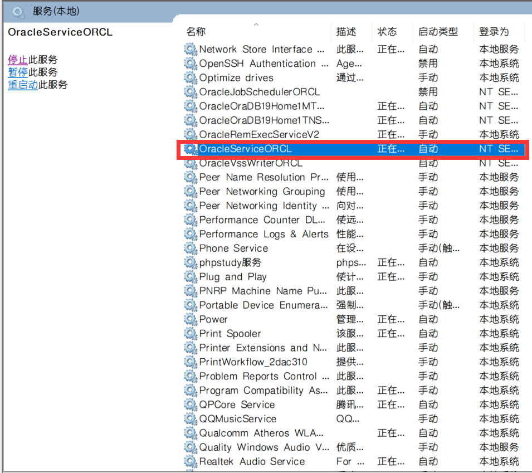The height and width of the screenshot is (473, 532).
Task: Select the Print Spooler service name
Action: click(230, 334)
